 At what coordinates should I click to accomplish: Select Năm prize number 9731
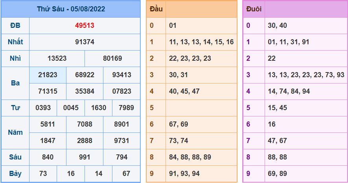[122, 141]
